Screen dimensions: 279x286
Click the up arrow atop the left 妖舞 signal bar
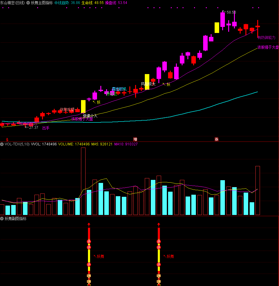tap(89, 225)
